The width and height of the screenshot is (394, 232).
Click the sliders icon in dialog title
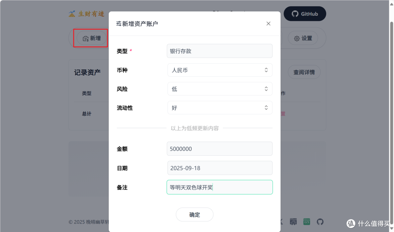coord(119,24)
